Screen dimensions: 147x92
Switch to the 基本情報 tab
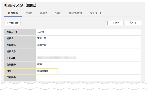[13, 13]
